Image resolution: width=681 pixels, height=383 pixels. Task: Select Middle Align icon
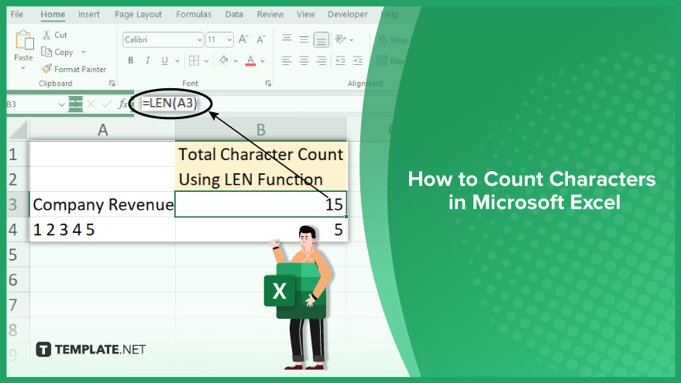(304, 39)
